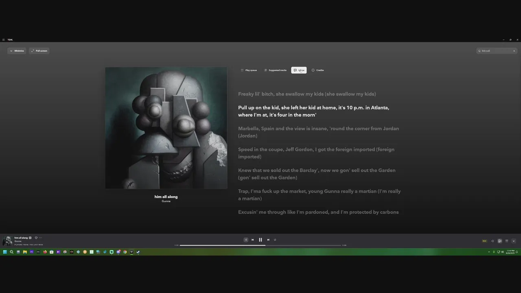Open the play queue icon in player bar

click(507, 241)
